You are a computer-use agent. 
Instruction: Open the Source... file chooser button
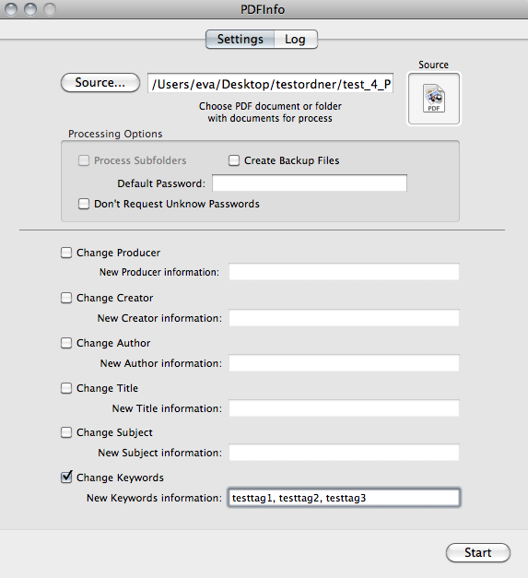pos(100,83)
